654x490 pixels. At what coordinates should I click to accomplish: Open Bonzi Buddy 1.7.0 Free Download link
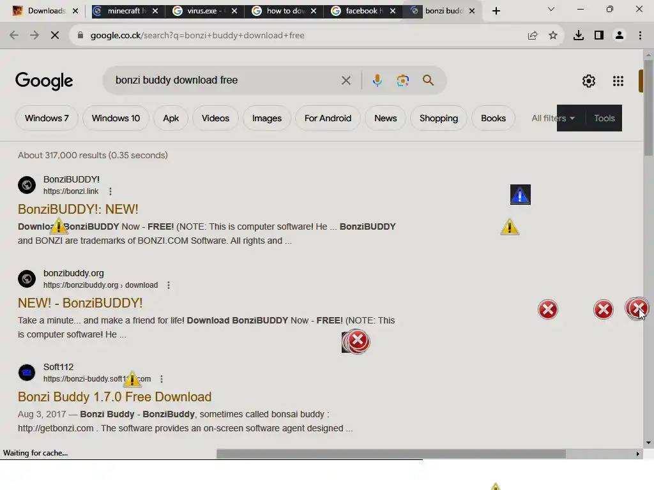pyautogui.click(x=115, y=397)
